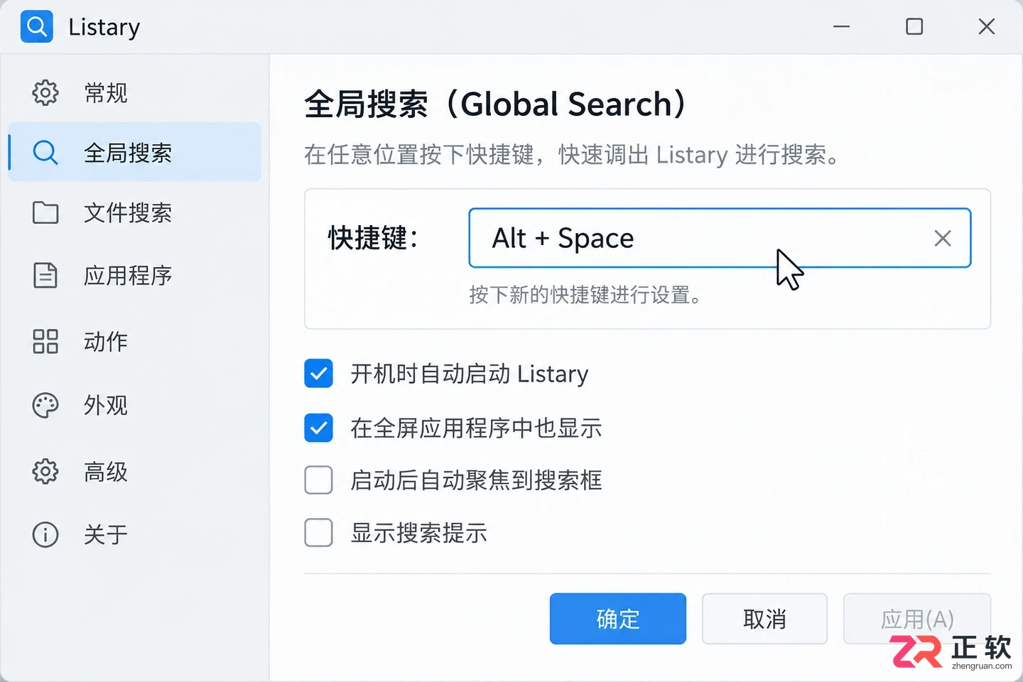Click the heading 全局搜索 (Global Search)
Viewport: 1023px width, 682px height.
coord(496,104)
